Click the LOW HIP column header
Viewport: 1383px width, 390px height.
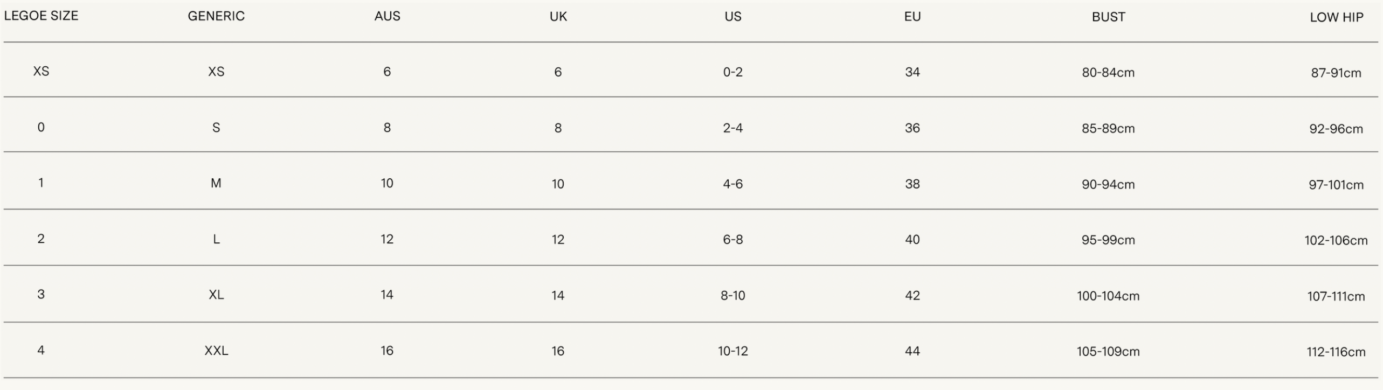pyautogui.click(x=1336, y=17)
